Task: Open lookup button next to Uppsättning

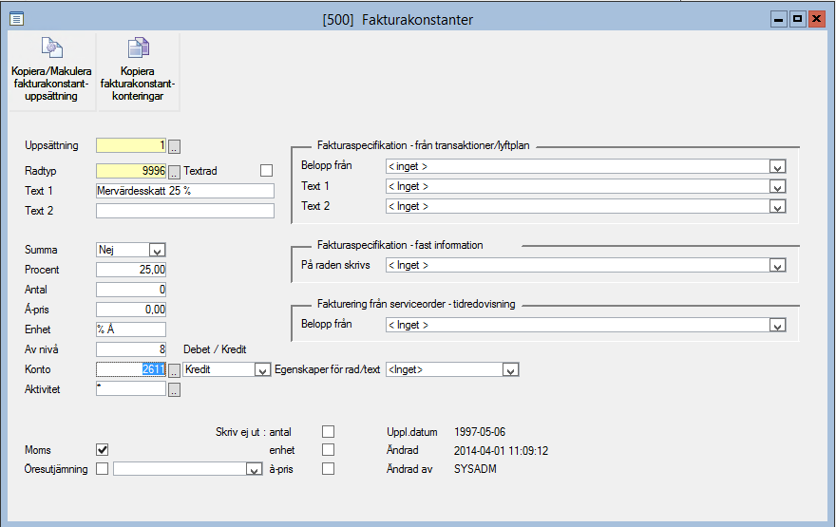Action: (175, 146)
